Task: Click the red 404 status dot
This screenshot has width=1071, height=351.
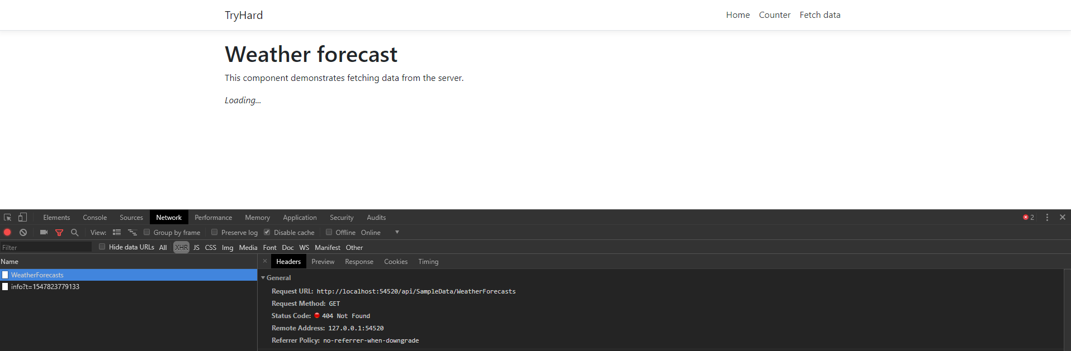Action: 317,316
